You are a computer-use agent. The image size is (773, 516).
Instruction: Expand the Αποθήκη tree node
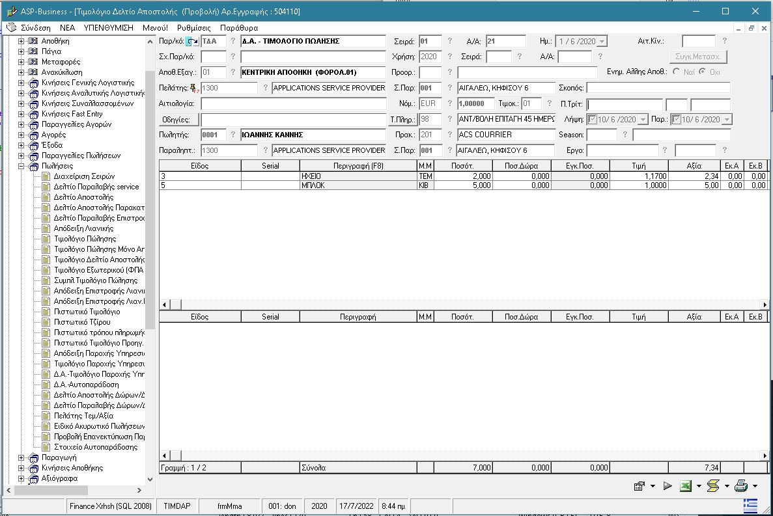(x=21, y=41)
